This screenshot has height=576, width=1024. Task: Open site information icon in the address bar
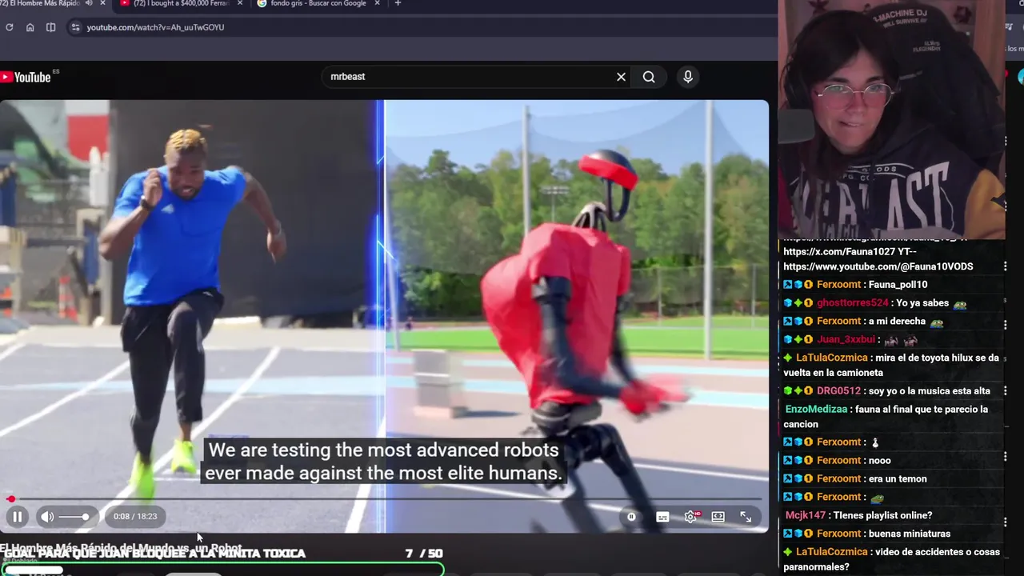click(x=75, y=27)
